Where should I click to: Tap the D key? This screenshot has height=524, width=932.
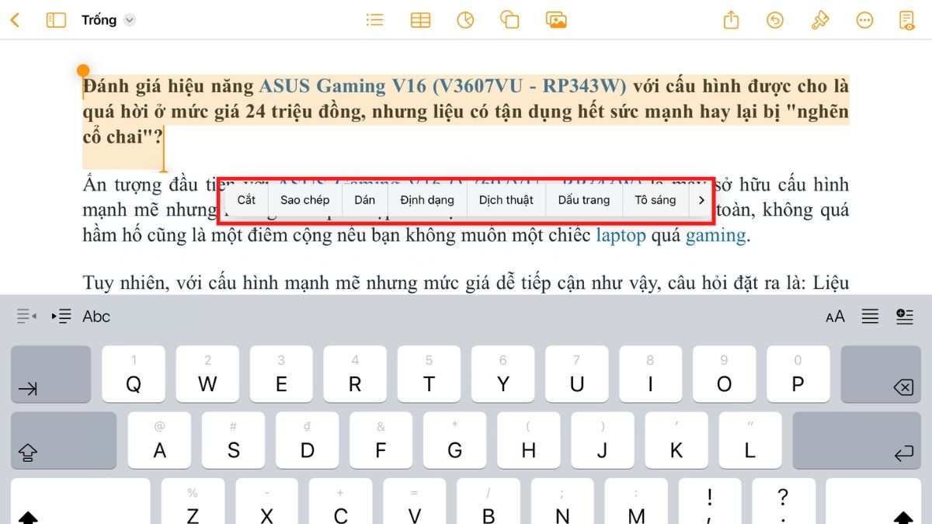pos(307,440)
